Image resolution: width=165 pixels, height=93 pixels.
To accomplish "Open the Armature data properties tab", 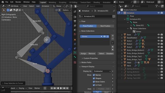I will click(x=75, y=53).
